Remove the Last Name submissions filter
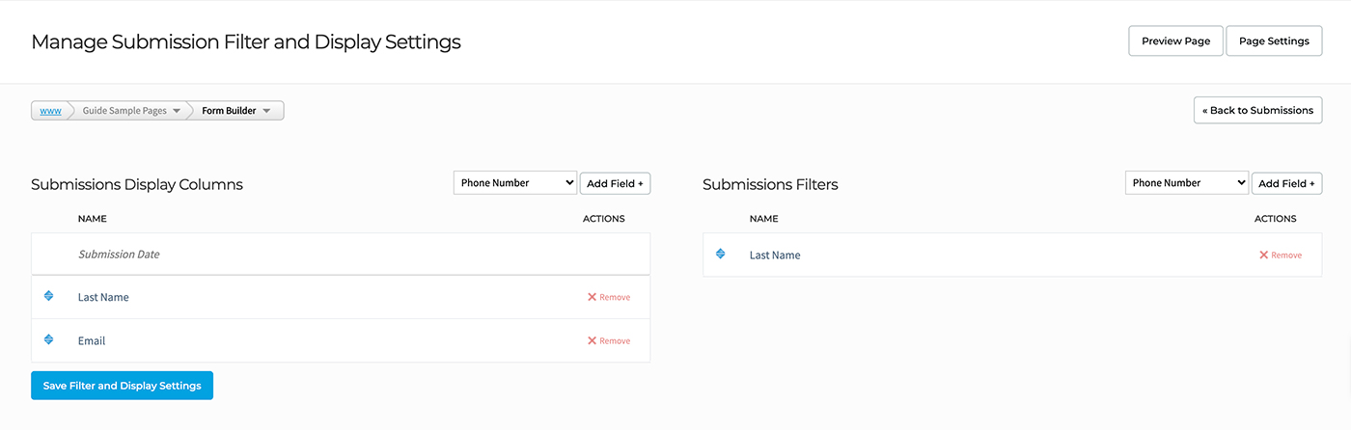Viewport: 1351px width, 430px height. coord(1281,255)
